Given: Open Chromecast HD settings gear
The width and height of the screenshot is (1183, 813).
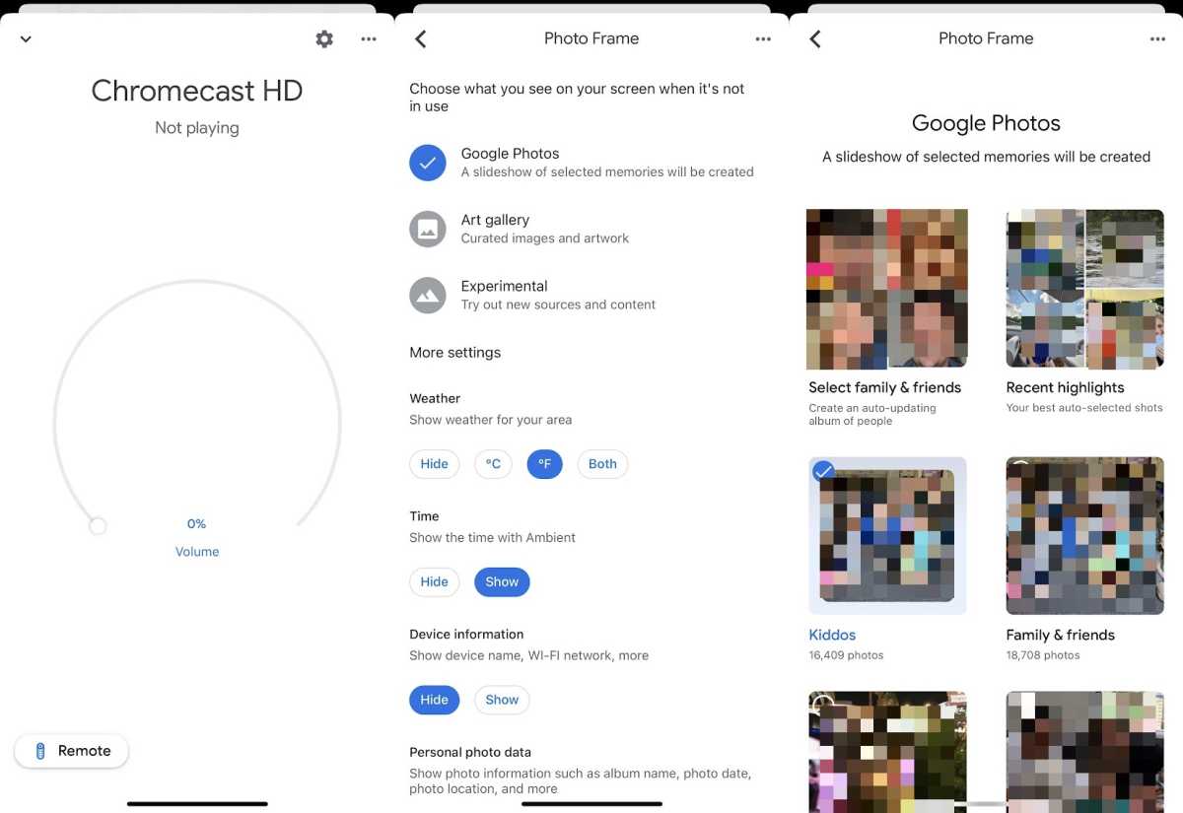Looking at the screenshot, I should tap(324, 39).
